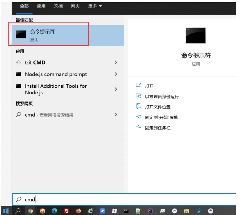The image size is (240, 215).
Task: Launch Google Chrome from the taskbar
Action: click(x=30, y=211)
